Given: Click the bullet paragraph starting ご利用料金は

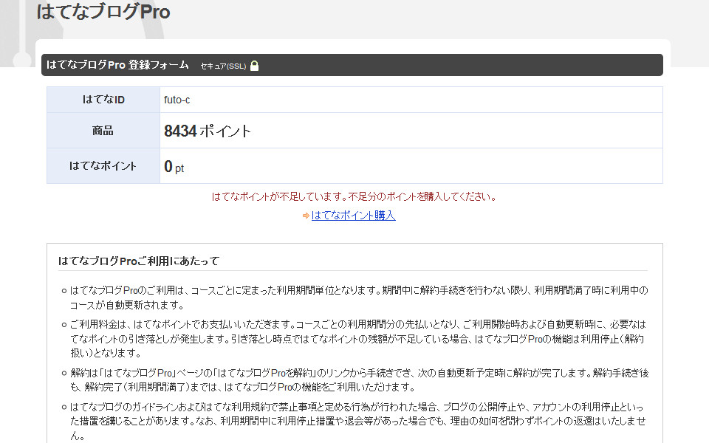Looking at the screenshot, I should click(x=359, y=339).
